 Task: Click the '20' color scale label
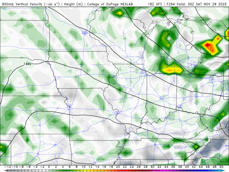(118, 167)
